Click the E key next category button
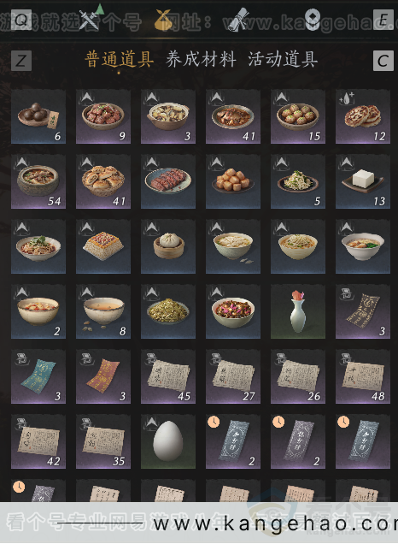 click(383, 20)
